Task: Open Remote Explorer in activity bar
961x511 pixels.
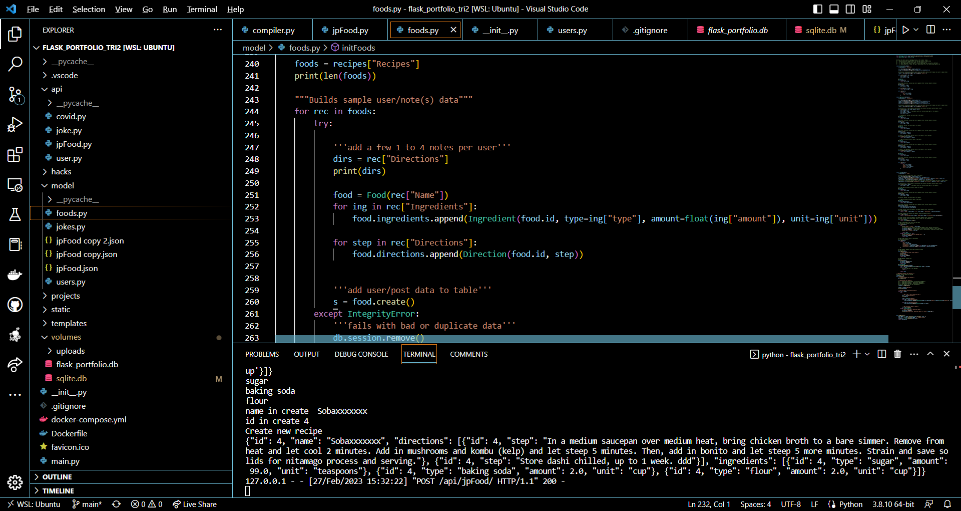Action: pyautogui.click(x=15, y=185)
